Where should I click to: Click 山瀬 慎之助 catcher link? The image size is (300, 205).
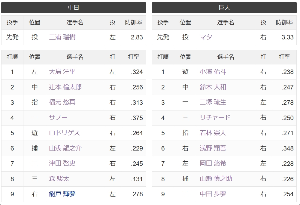216,179
